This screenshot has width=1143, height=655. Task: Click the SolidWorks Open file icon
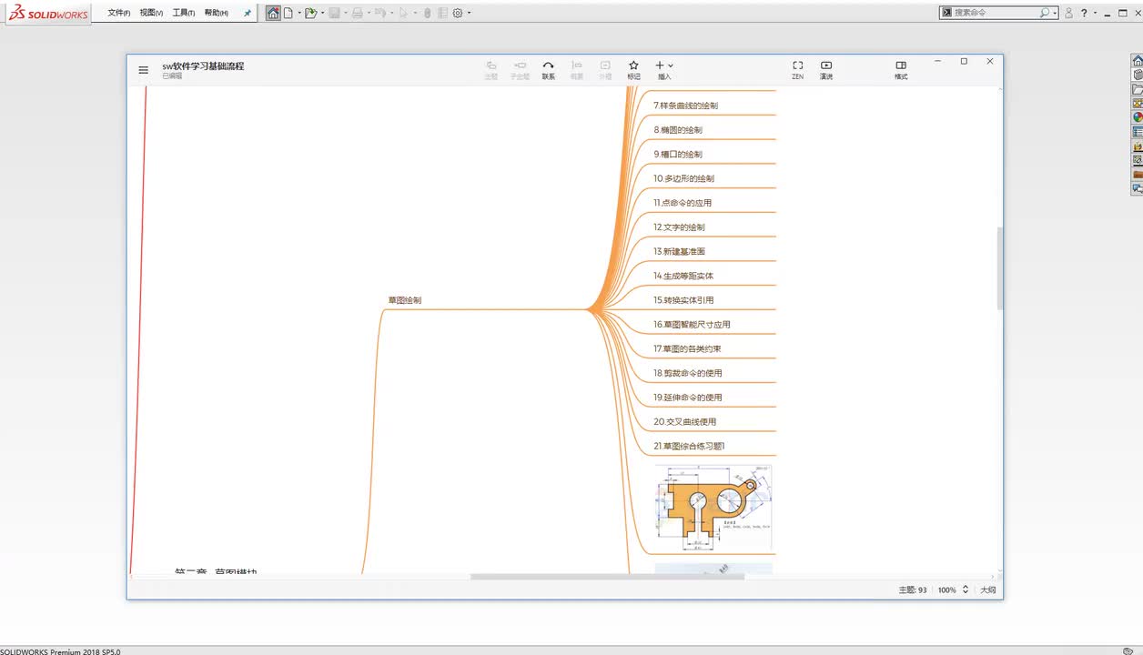click(310, 13)
